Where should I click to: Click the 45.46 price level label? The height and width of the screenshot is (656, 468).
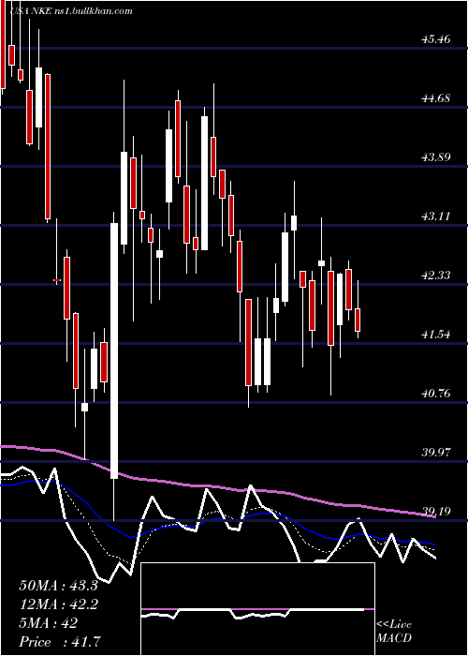(436, 39)
